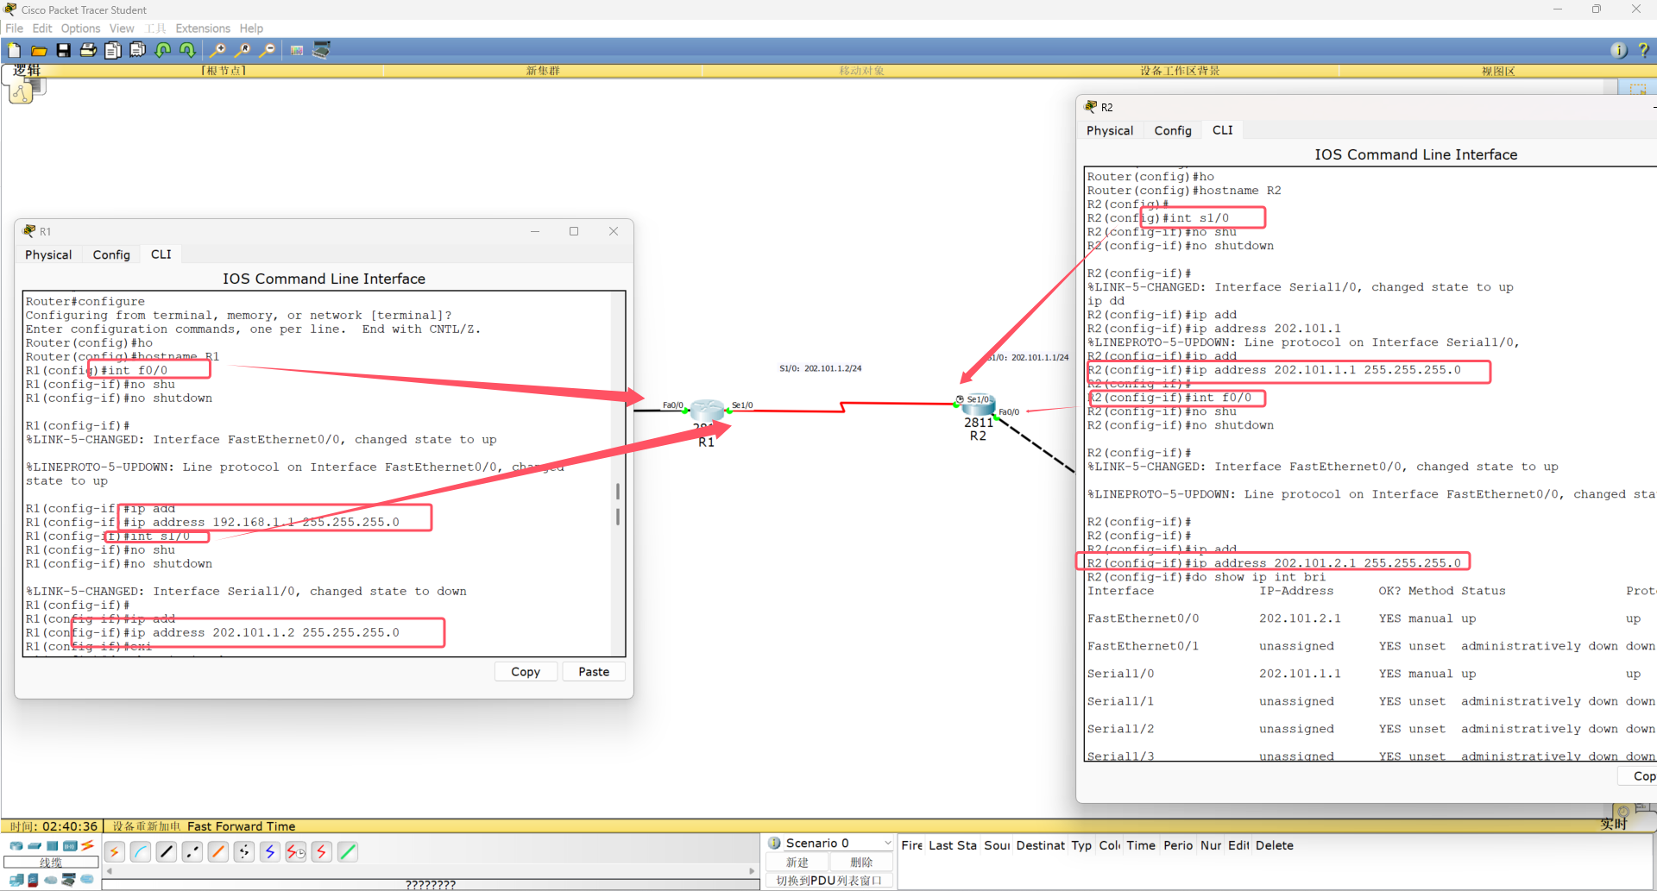Reset zoom with the R magnifier
The width and height of the screenshot is (1657, 891).
pos(243,51)
